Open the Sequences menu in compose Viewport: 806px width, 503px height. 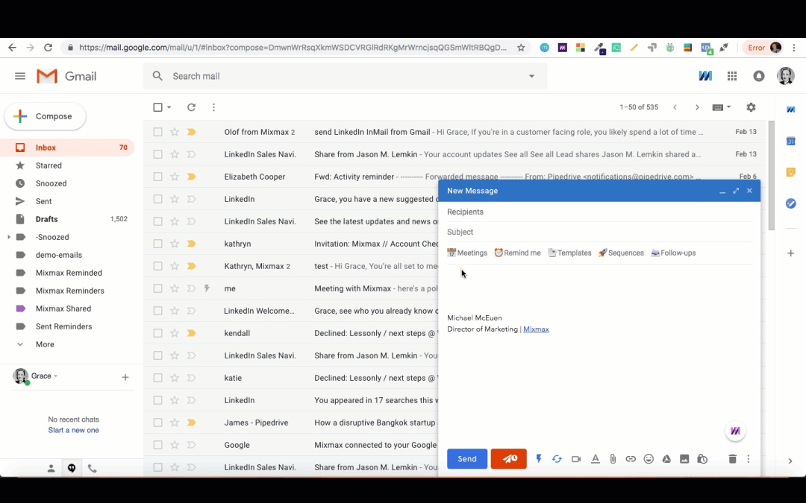(x=621, y=253)
